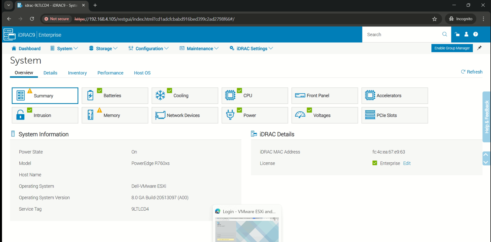The image size is (491, 242).
Task: Click the user profile icon in header
Action: (x=466, y=34)
